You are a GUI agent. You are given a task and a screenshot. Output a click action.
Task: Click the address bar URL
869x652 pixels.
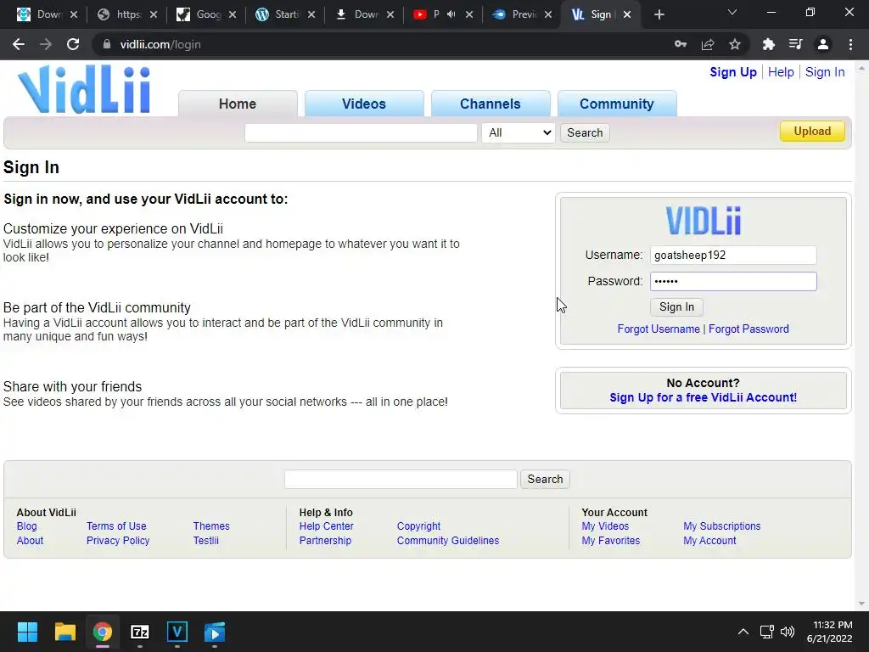[160, 44]
